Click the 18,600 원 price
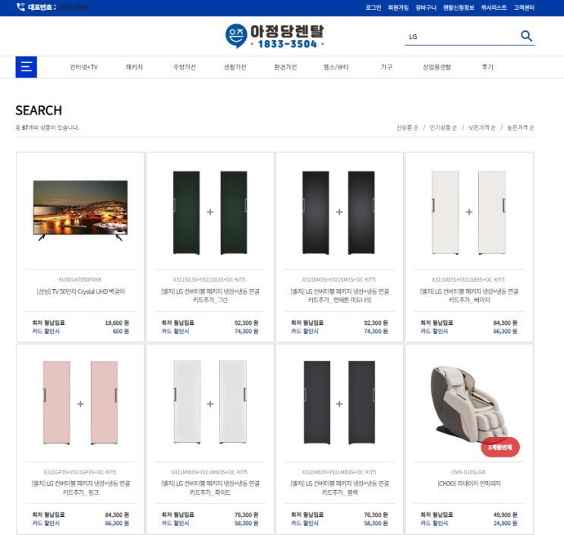Viewport: 564px width, 535px height. [x=117, y=323]
